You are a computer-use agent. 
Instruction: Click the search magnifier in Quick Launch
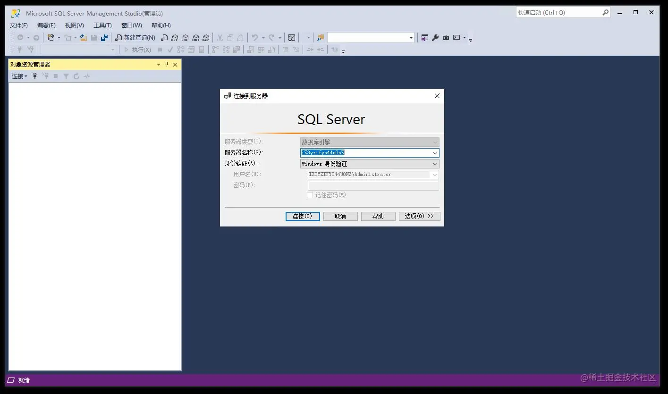[x=605, y=13]
